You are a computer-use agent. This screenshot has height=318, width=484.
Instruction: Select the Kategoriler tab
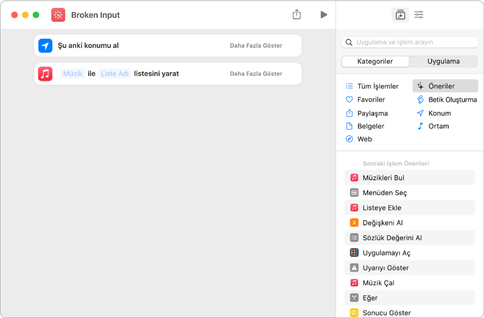[x=375, y=61]
